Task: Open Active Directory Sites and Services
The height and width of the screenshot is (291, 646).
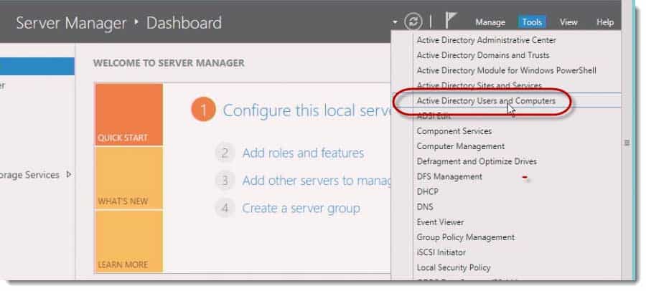Action: (x=479, y=85)
